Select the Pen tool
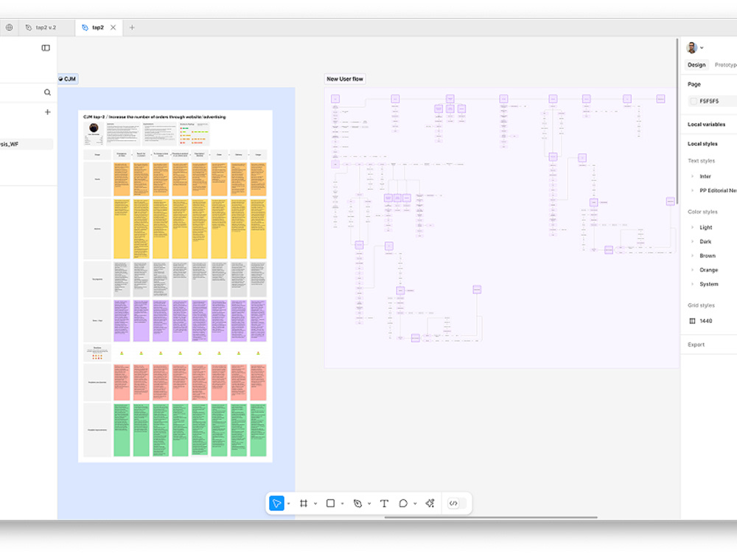This screenshot has width=737, height=553. pyautogui.click(x=357, y=503)
